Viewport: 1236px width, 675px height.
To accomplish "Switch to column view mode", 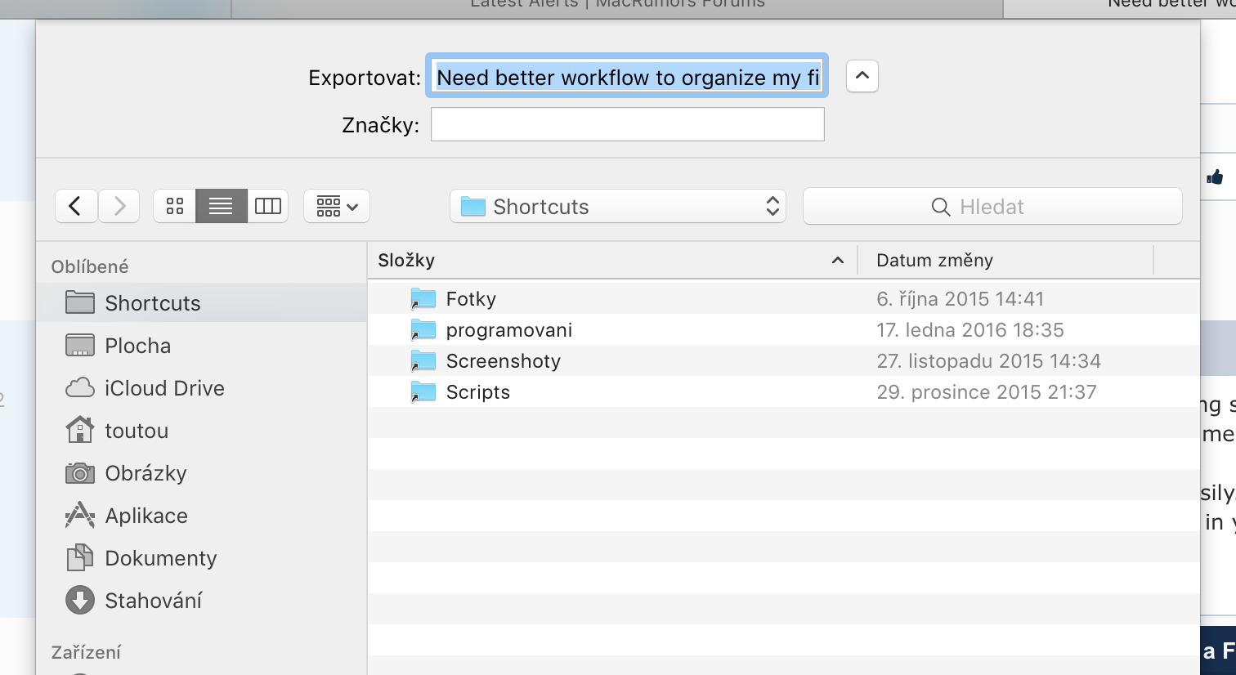I will 267,206.
